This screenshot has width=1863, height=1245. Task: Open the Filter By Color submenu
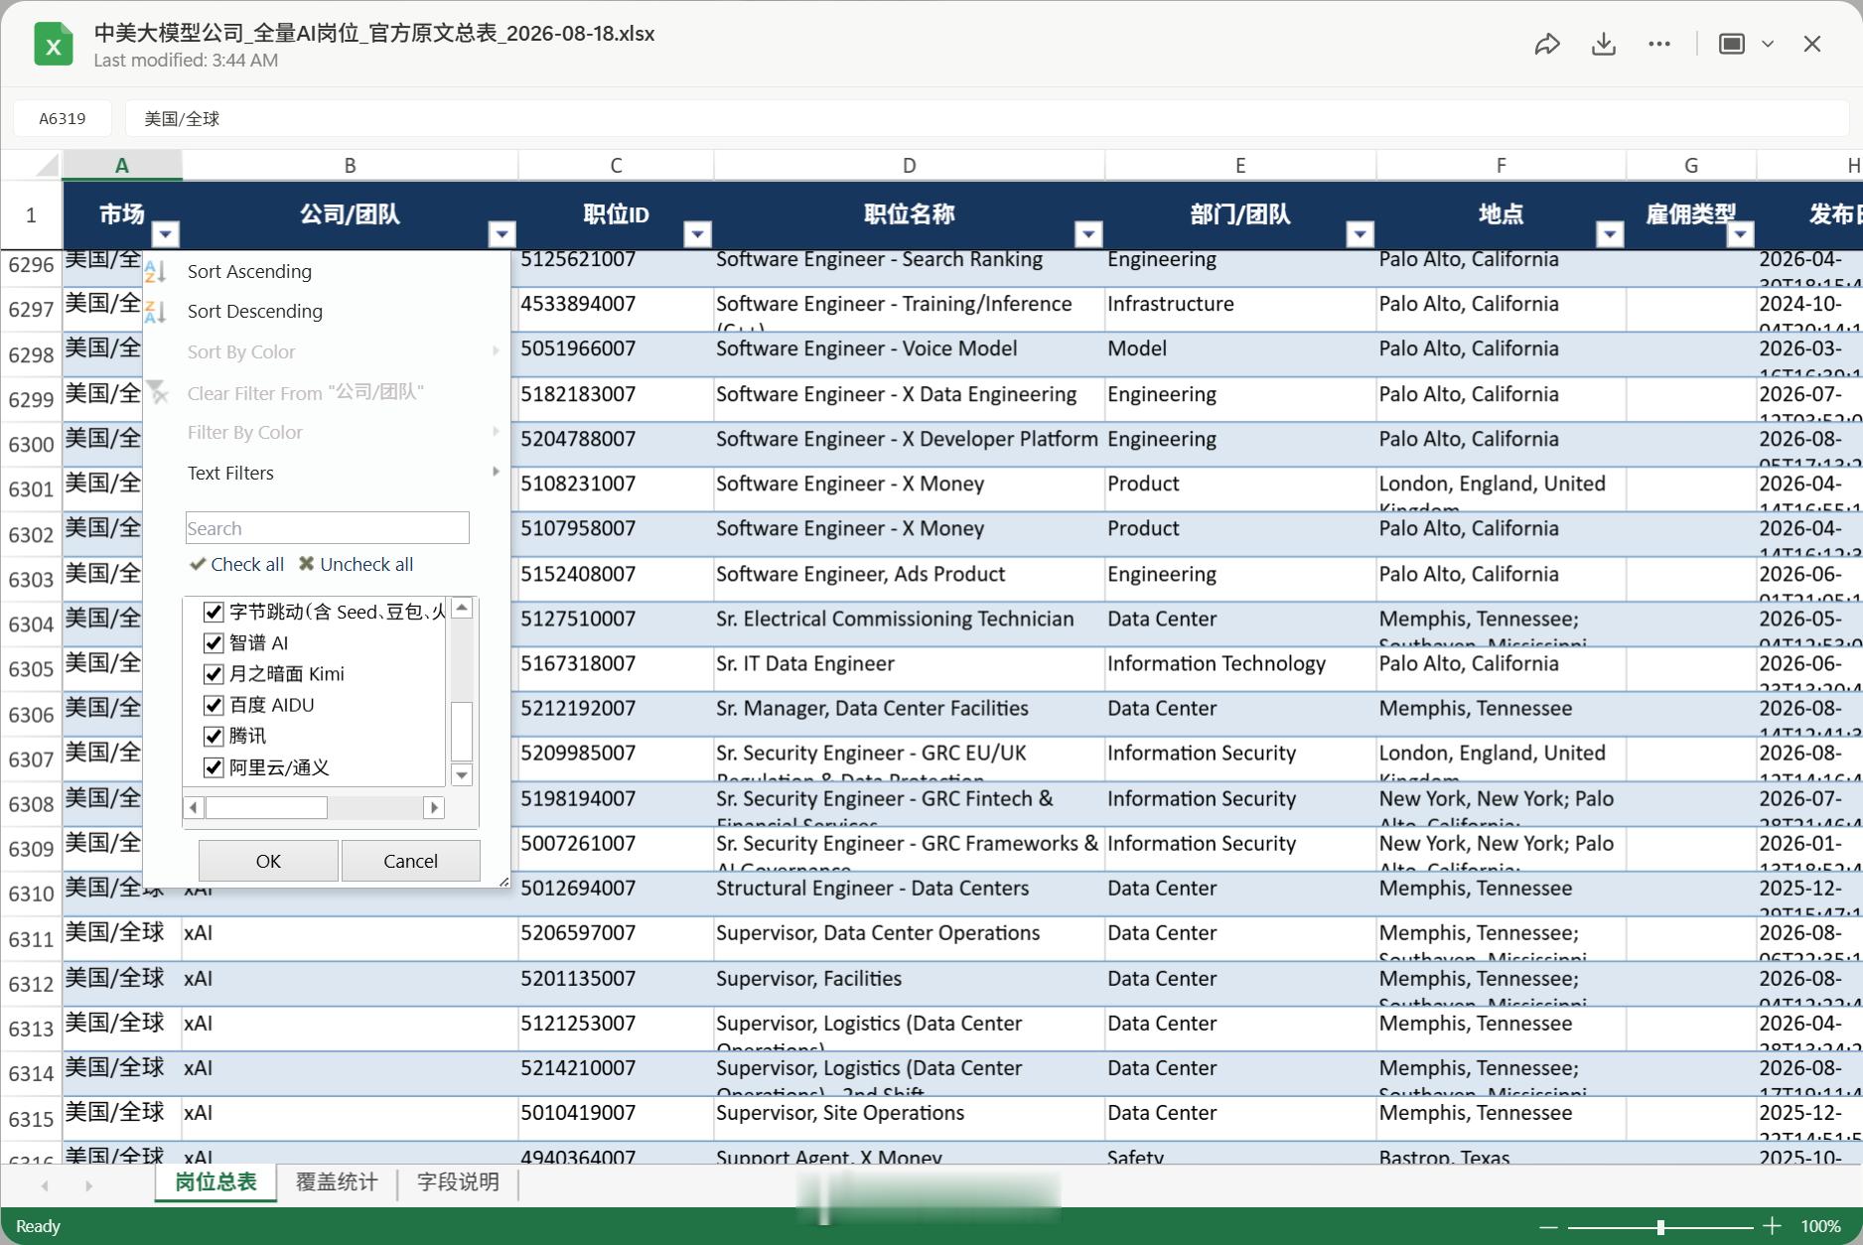(326, 432)
